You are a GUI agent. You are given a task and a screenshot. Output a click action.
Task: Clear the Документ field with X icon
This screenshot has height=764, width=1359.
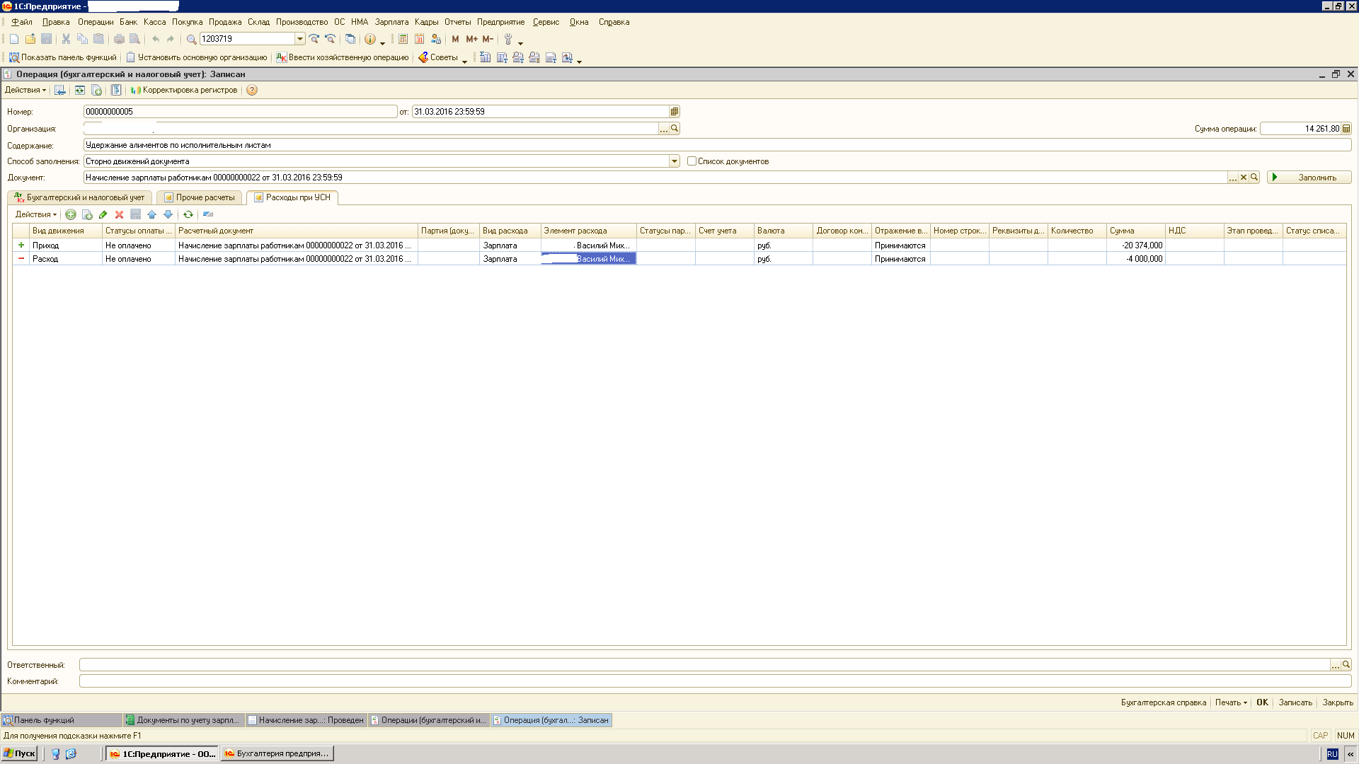[x=1244, y=178]
